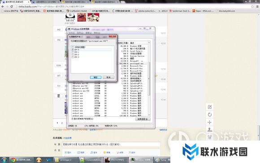Toggle 显示所有用户的进程 checkbox in Task Manager
The image size is (260, 163).
(x=73, y=119)
